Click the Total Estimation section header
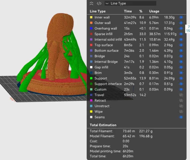Image resolution: width=190 pixels, height=160 pixels. tap(103, 125)
